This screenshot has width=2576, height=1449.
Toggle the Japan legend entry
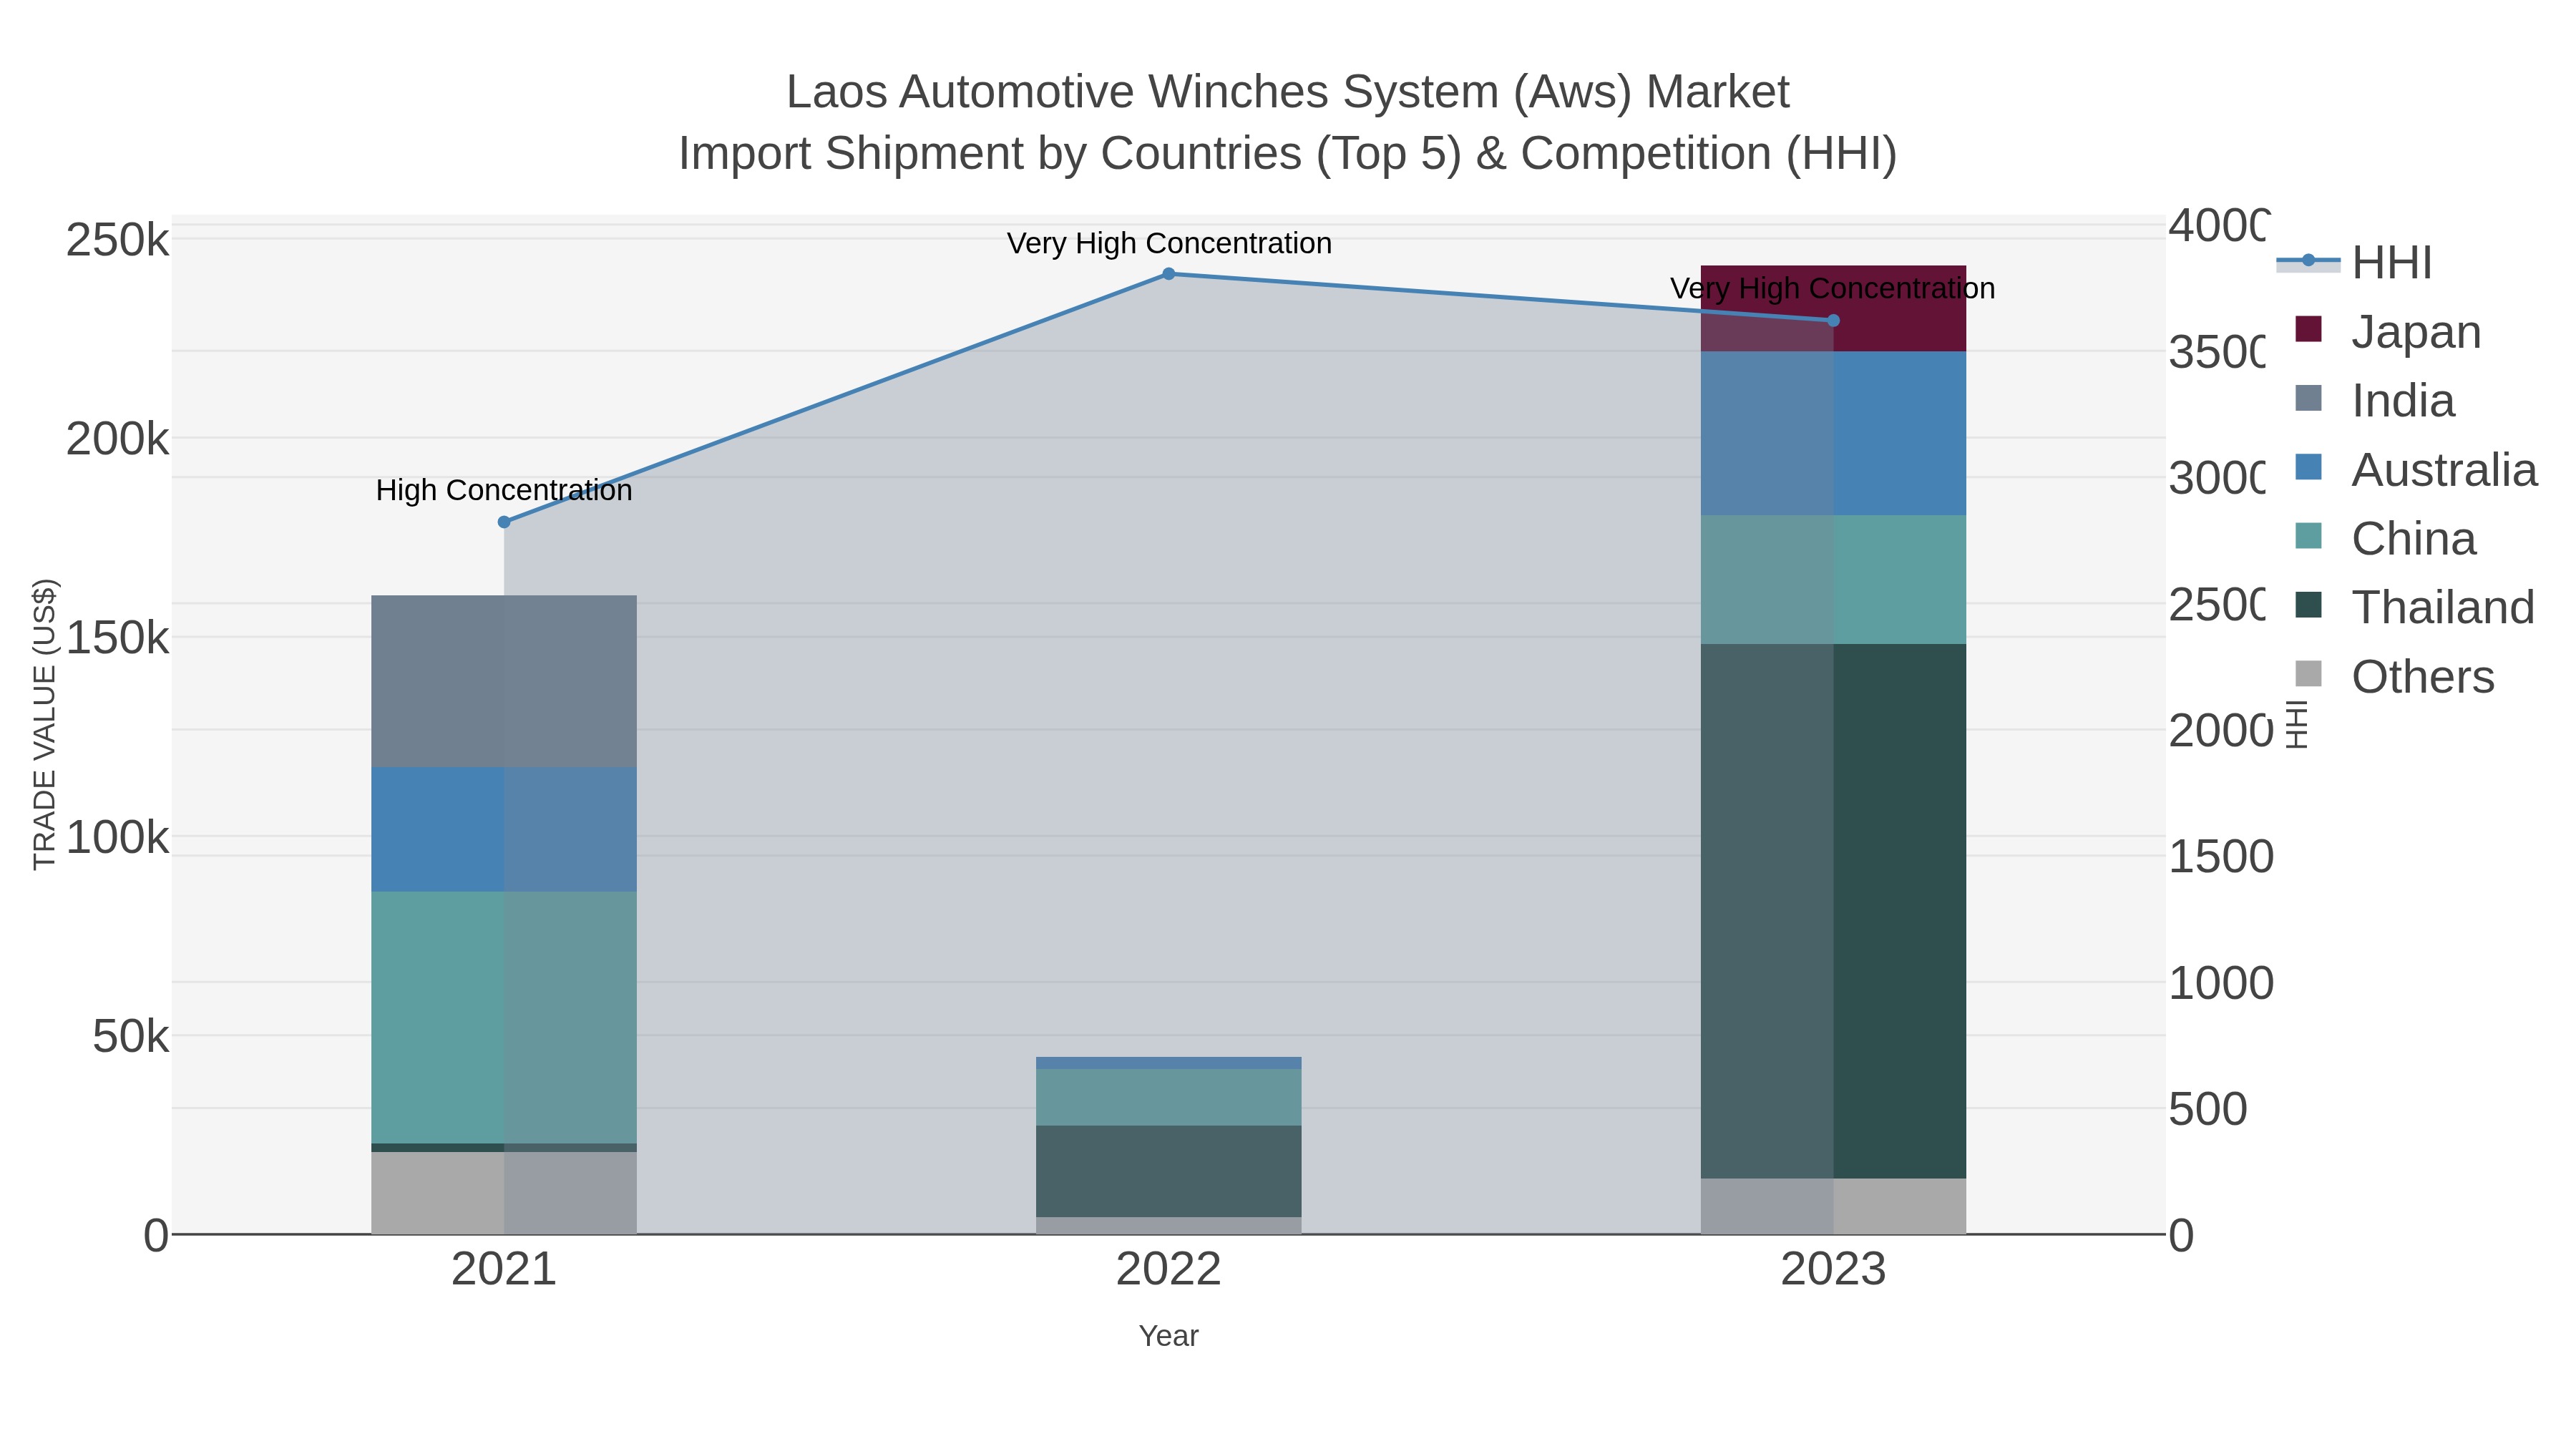point(2388,332)
